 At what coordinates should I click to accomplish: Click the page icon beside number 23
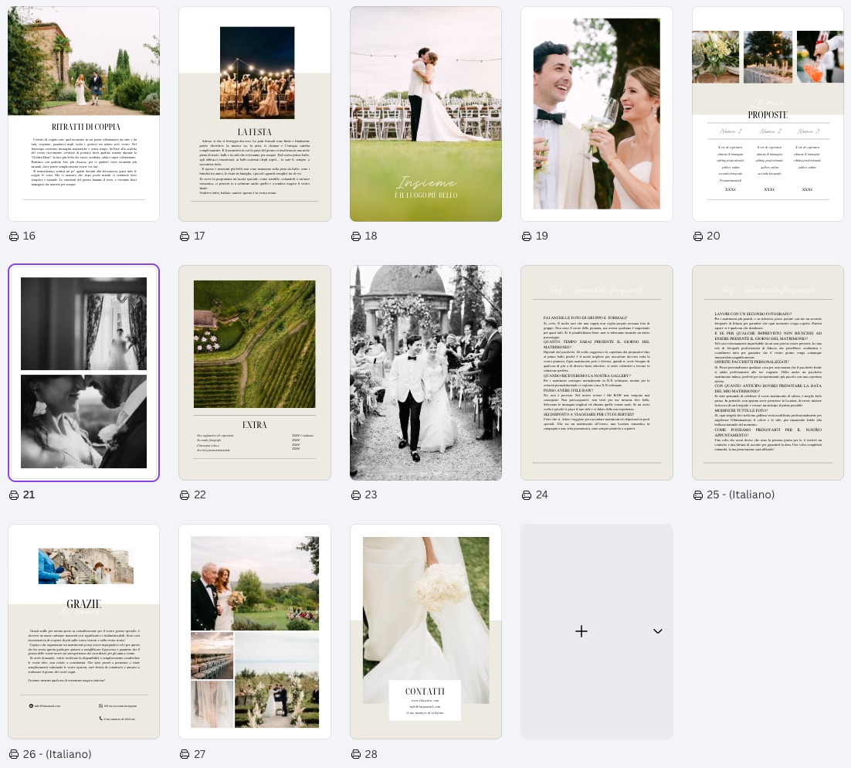(356, 495)
